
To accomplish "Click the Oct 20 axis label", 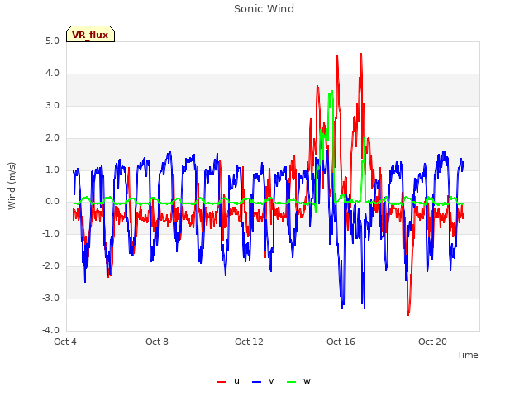I will 432,342.
